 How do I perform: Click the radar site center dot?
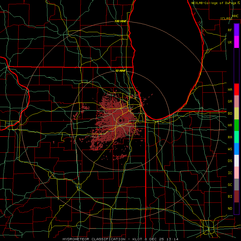point(120,120)
